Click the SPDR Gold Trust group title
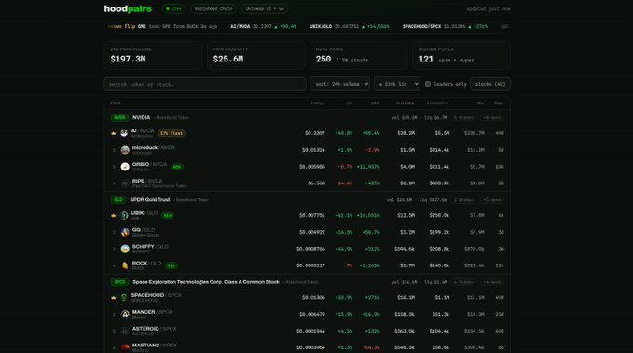Image resolution: width=633 pixels, height=353 pixels. [x=150, y=200]
